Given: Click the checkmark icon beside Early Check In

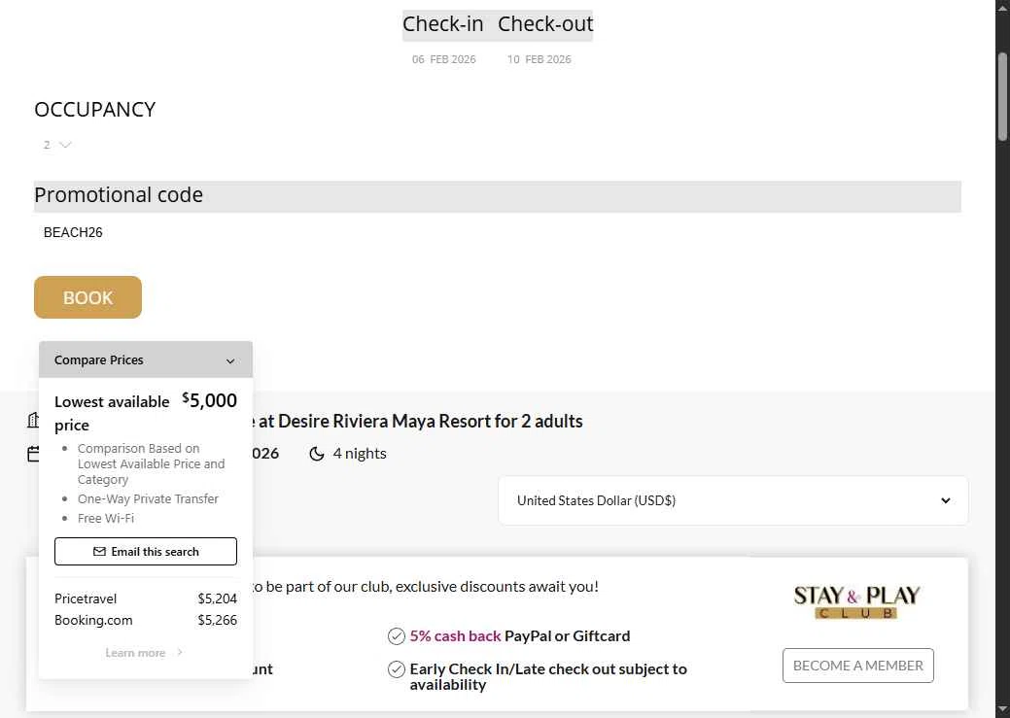Looking at the screenshot, I should 397,669.
